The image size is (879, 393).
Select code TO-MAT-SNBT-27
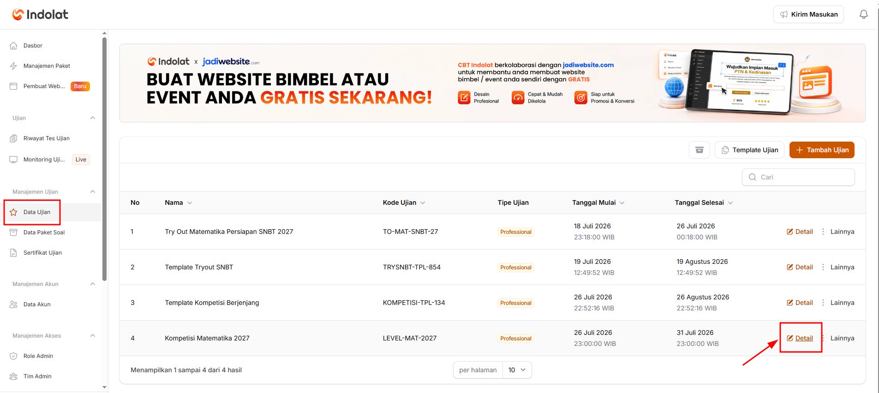click(x=410, y=232)
